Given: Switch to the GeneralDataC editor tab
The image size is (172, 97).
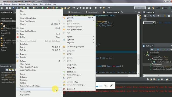Looking at the screenshot, I should tap(92, 12).
